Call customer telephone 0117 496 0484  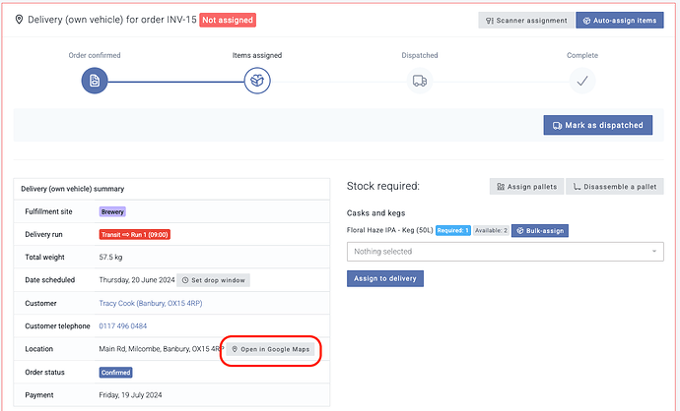(x=123, y=325)
